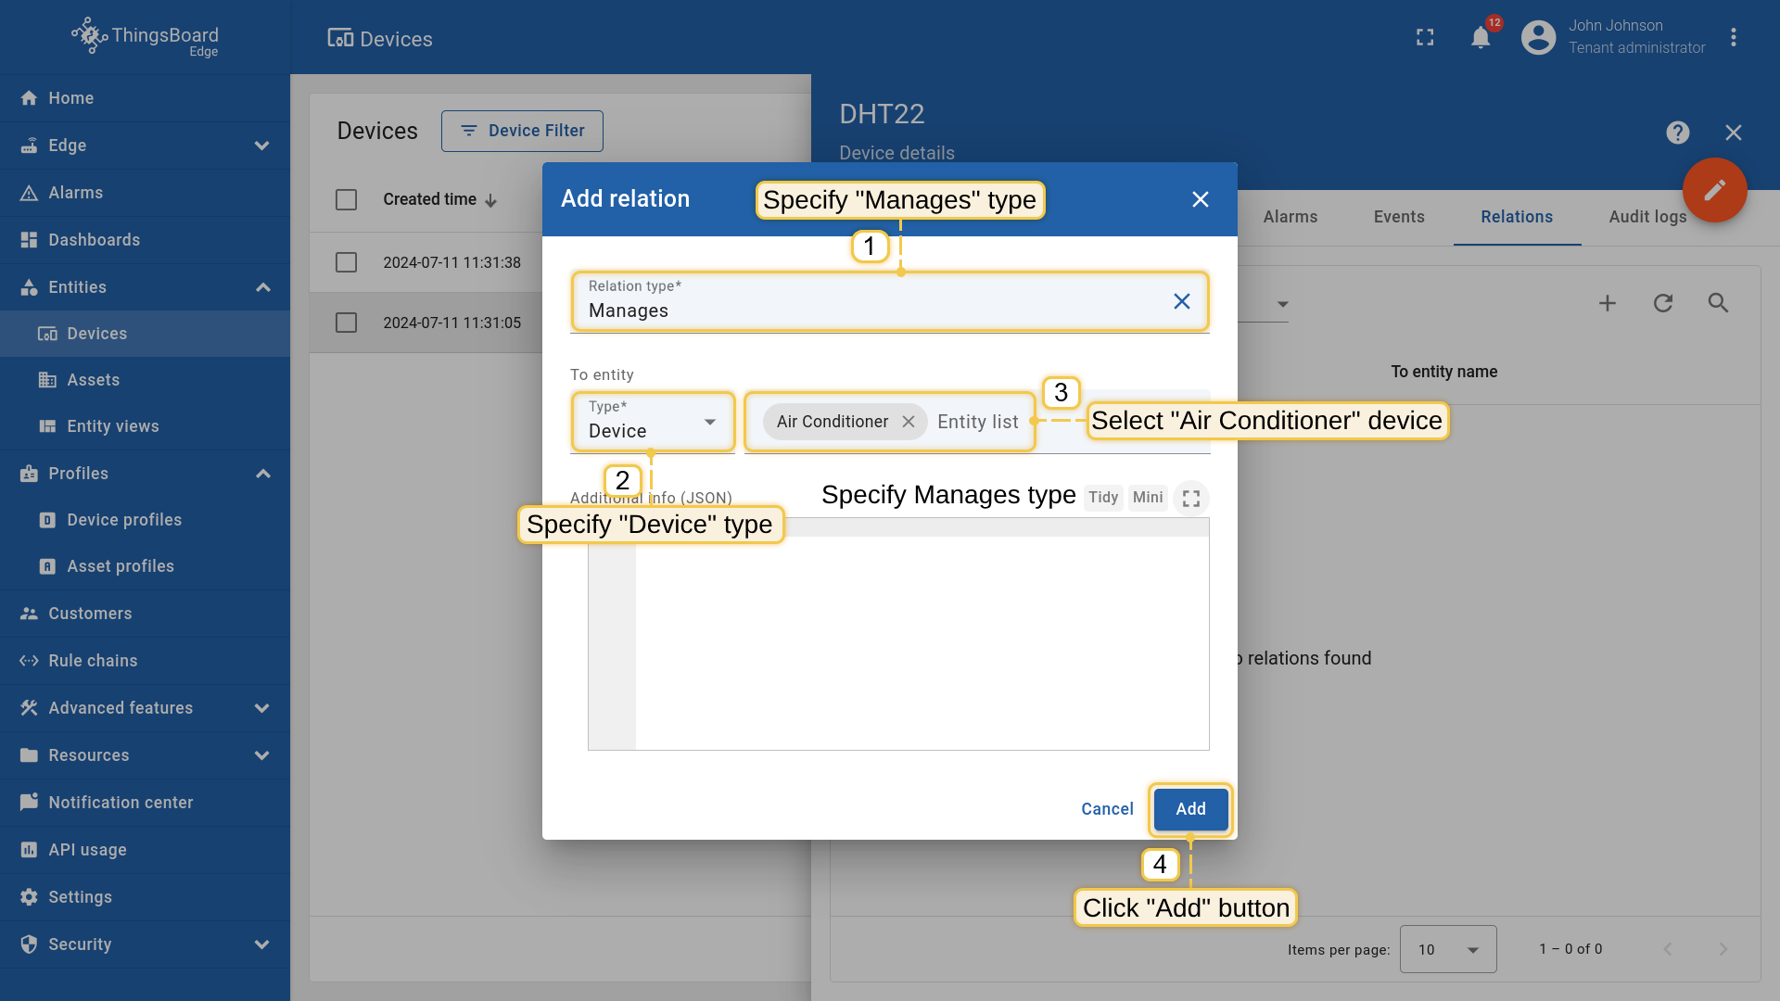Screen dimensions: 1780x1001
Task: Click the orange edit pencil button
Action: tap(1714, 190)
